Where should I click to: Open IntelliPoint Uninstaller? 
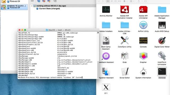pos(162,56)
